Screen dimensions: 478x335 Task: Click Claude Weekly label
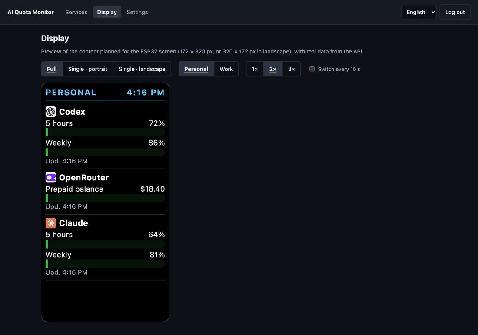click(59, 255)
